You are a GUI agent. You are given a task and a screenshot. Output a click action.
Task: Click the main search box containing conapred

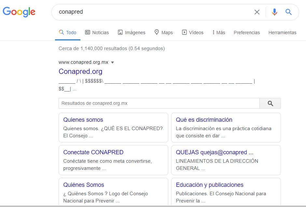153,12
